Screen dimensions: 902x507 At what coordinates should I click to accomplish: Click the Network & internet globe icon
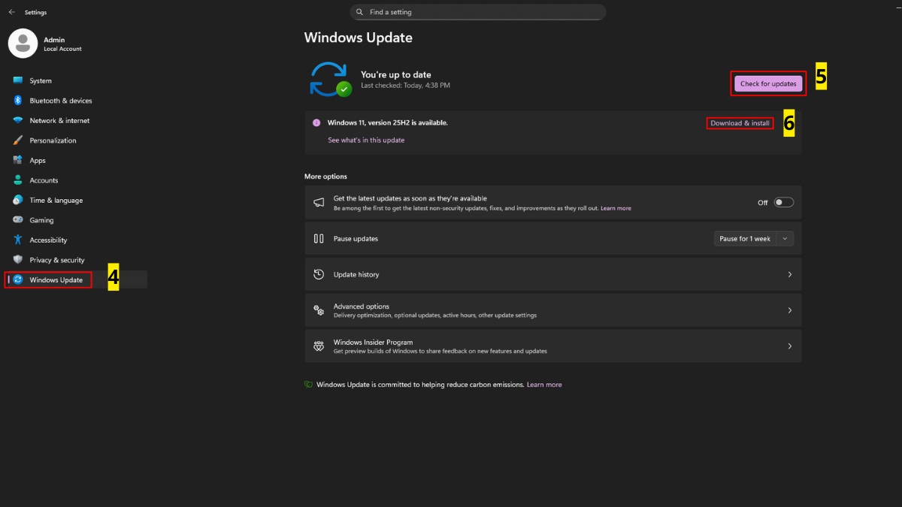[x=18, y=120]
